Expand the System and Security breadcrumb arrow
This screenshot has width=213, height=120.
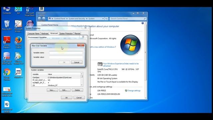point(87,19)
